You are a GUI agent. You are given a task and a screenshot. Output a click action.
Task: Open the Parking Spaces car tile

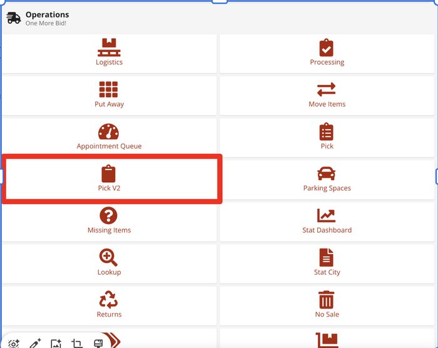coord(327,180)
